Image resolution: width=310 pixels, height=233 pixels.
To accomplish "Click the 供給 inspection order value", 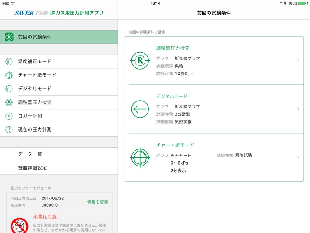I will (x=179, y=66).
